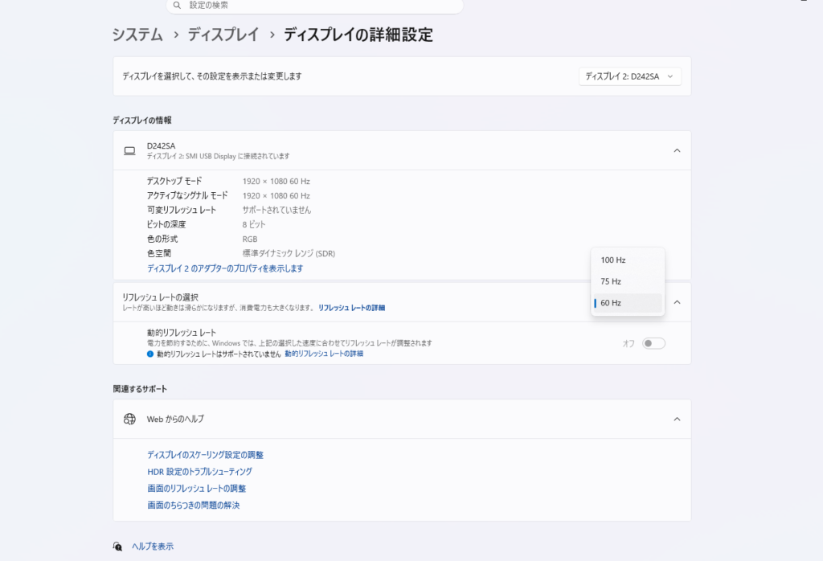Viewport: 823px width, 561px height.
Task: Click the ディスプレイの詳細設定 page title
Action: tap(358, 35)
